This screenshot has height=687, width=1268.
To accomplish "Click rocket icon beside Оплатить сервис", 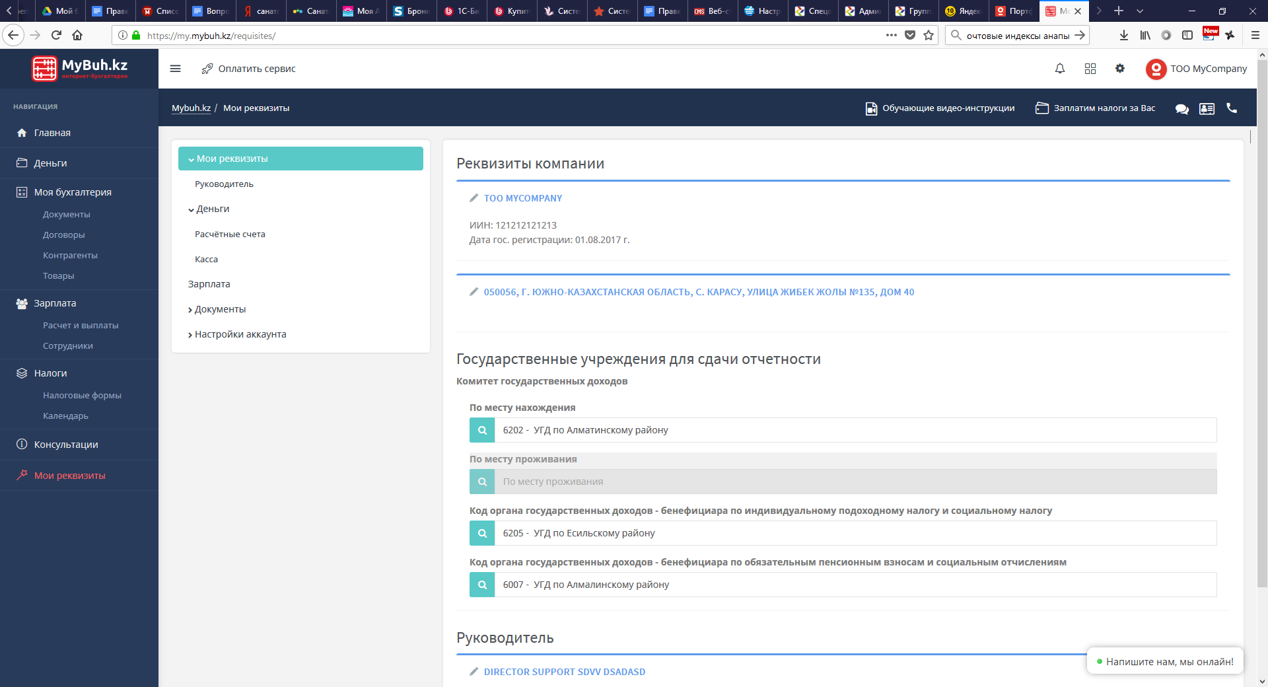I will click(x=207, y=69).
